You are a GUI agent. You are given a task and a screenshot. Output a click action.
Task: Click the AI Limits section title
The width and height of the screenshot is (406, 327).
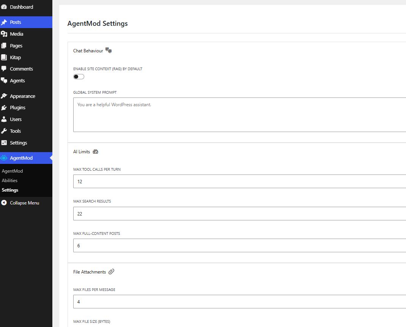82,152
